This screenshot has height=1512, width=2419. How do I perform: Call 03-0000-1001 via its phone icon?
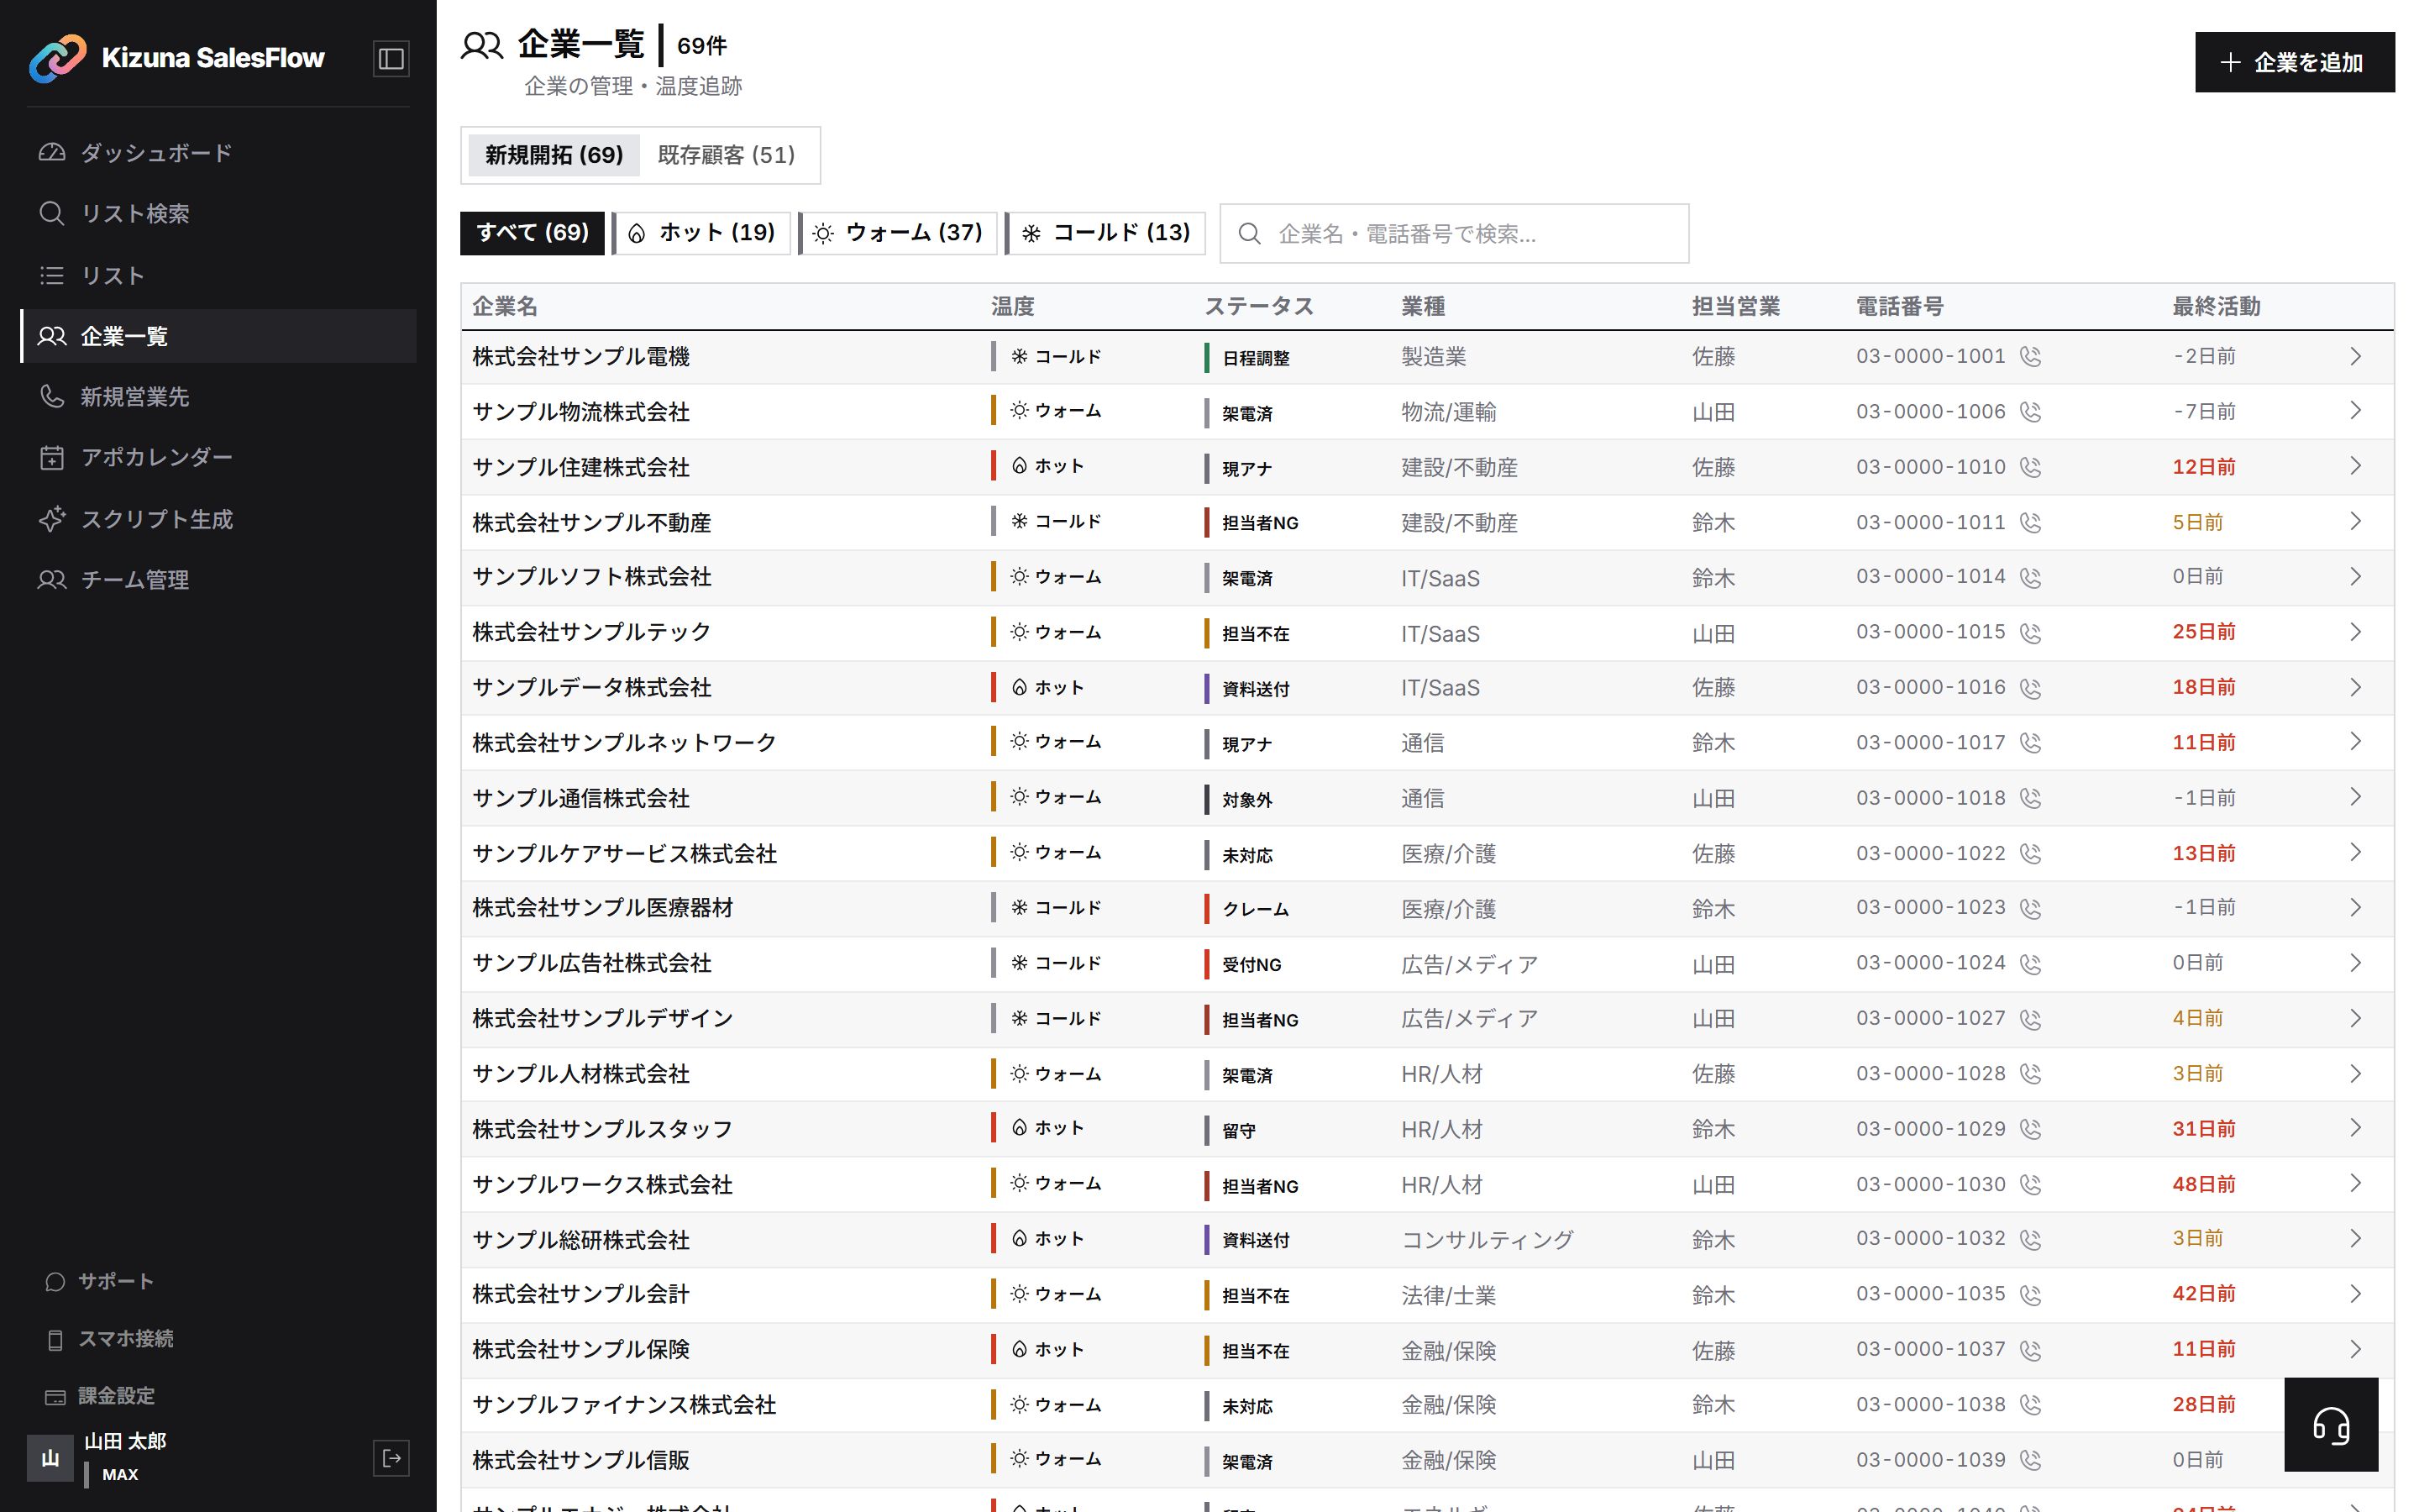(x=2030, y=357)
